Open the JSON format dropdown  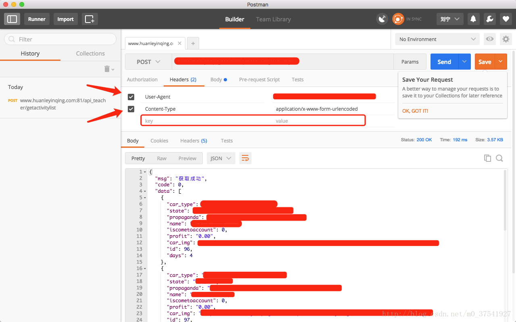(221, 158)
